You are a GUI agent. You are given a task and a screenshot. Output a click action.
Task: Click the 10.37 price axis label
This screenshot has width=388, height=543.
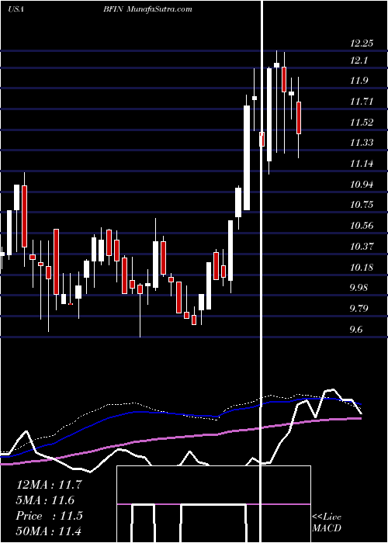pyautogui.click(x=362, y=247)
